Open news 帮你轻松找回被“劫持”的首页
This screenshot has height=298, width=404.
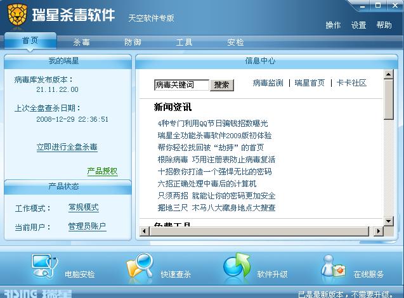[x=211, y=148]
